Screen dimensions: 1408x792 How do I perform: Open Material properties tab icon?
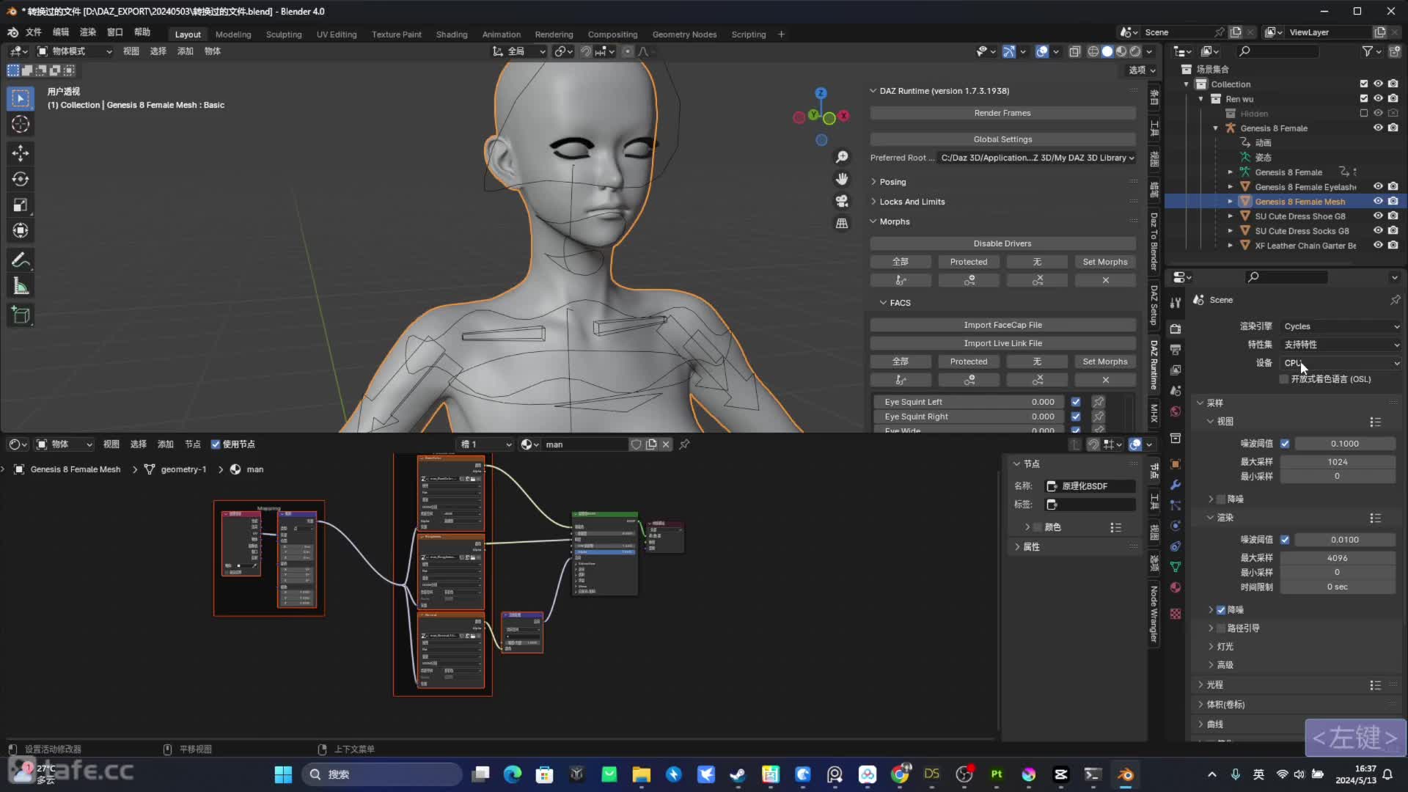pyautogui.click(x=1176, y=587)
